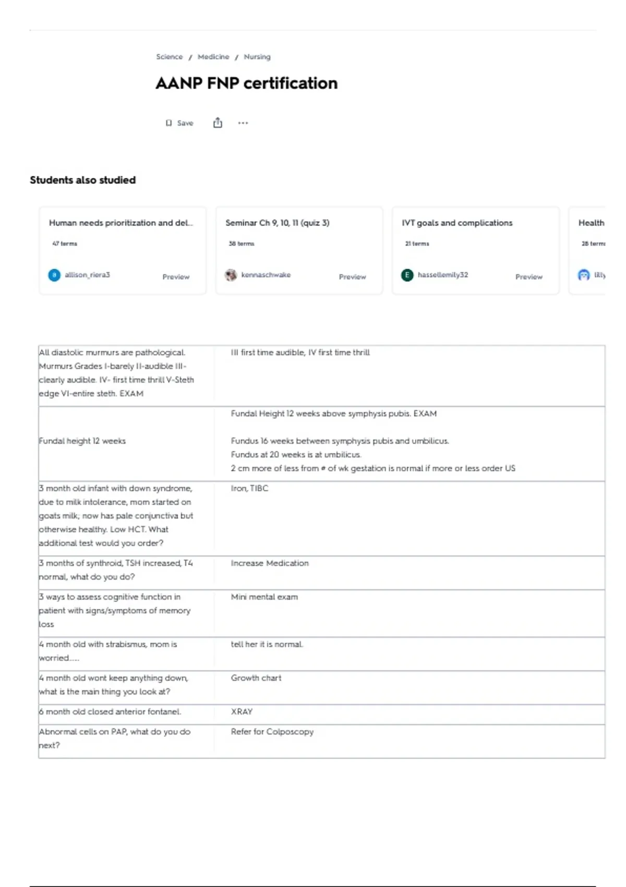Click kennaschwake's profile avatar
Image resolution: width=626 pixels, height=887 pixels.
point(231,275)
